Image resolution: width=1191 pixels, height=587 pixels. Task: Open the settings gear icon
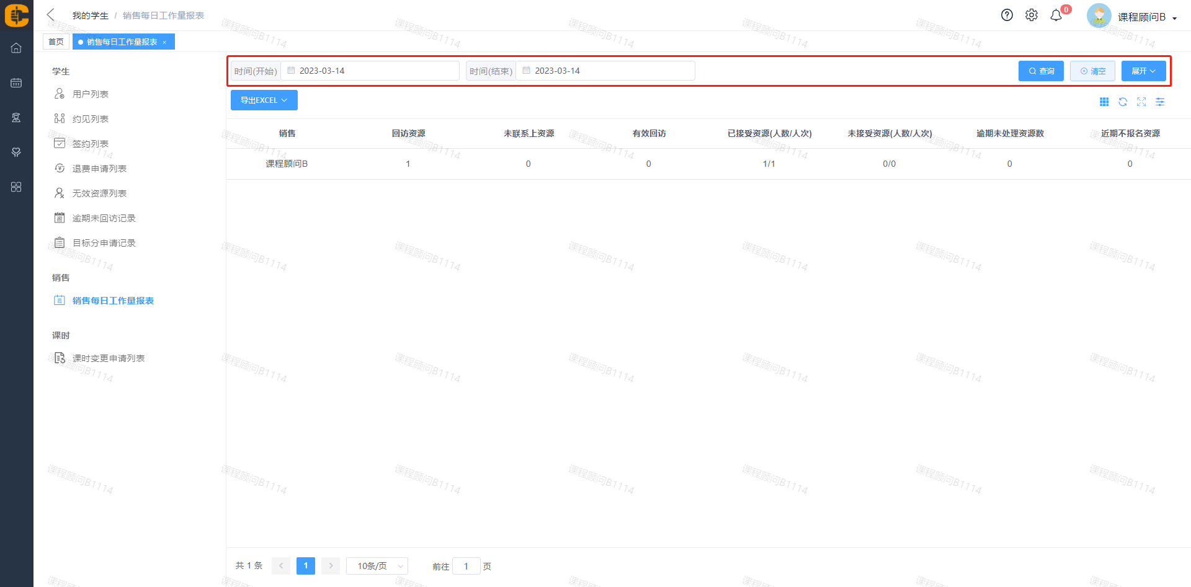[1031, 15]
